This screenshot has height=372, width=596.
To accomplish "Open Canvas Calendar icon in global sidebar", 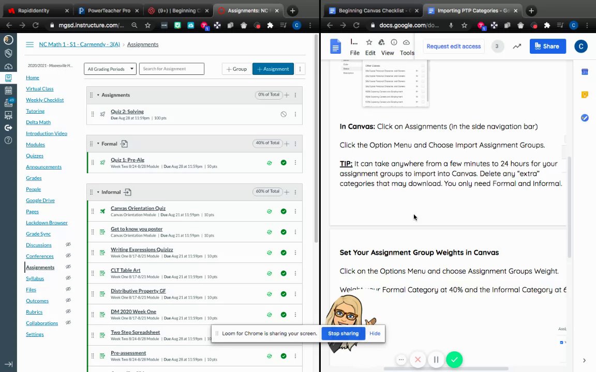I will point(8,90).
